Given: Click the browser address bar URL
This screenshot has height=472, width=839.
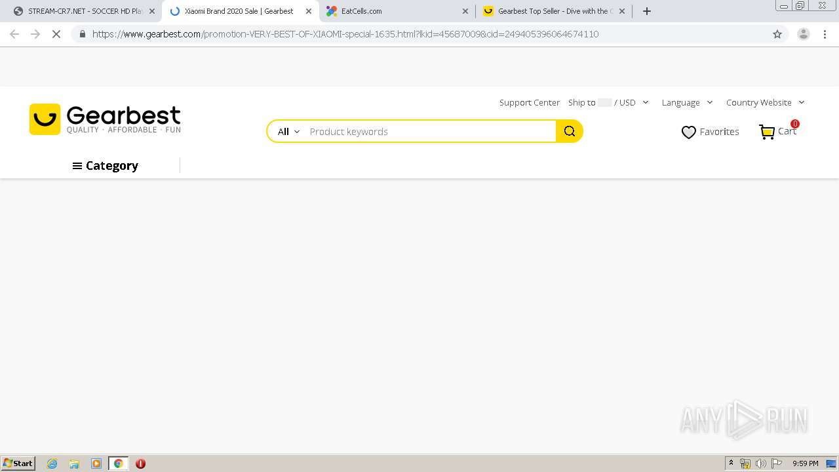Looking at the screenshot, I should coord(345,34).
